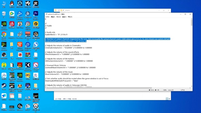Open Notepad's Edit (编辑) menu
Screen dimensions: 201x113
(53, 17)
